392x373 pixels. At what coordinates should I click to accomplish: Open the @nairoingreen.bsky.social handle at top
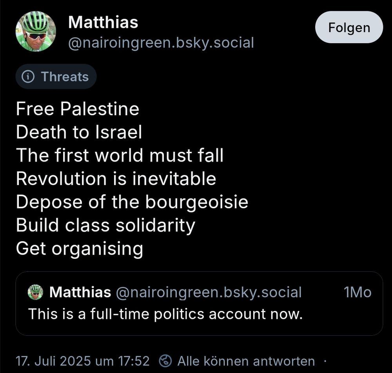pyautogui.click(x=161, y=42)
